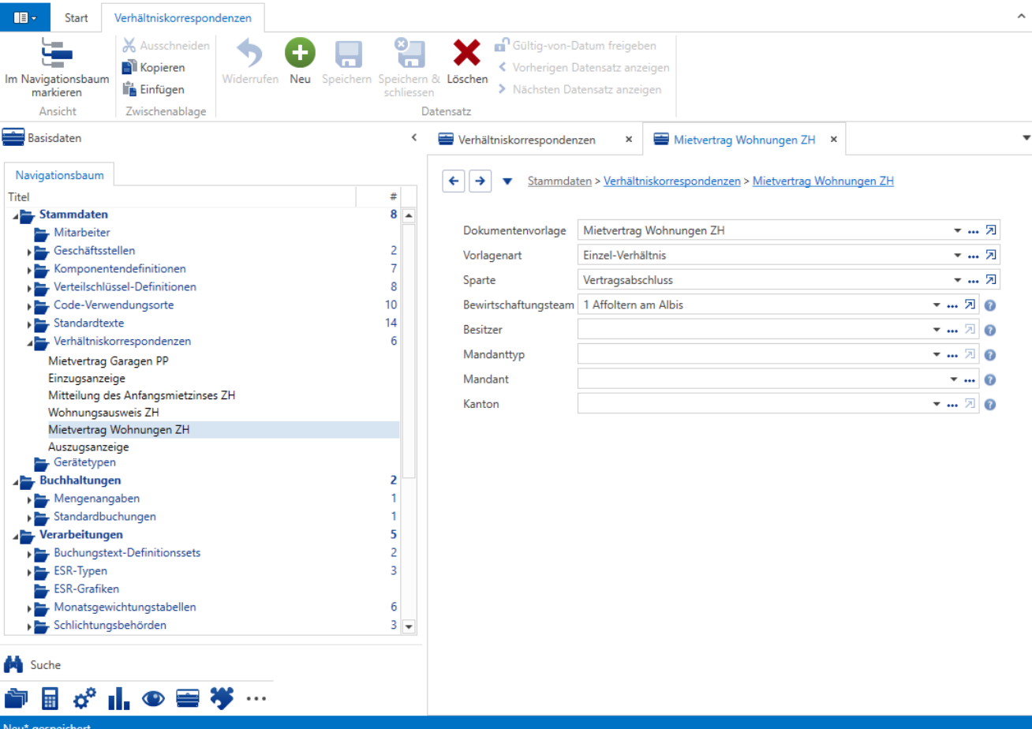Select Einzugsanzeige in the tree
Image resolution: width=1032 pixels, height=729 pixels.
point(87,379)
